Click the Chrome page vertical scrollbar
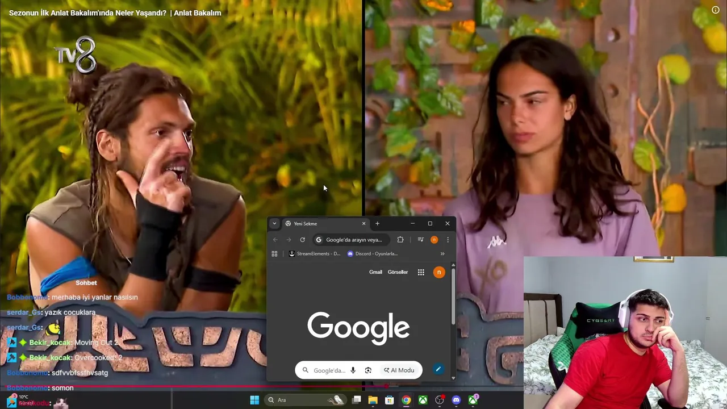727x409 pixels. click(453, 295)
